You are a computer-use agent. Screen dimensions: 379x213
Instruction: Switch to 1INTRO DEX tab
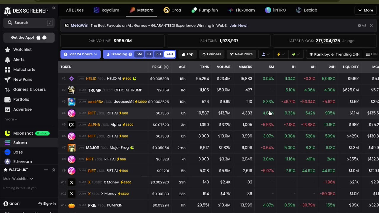click(275, 10)
